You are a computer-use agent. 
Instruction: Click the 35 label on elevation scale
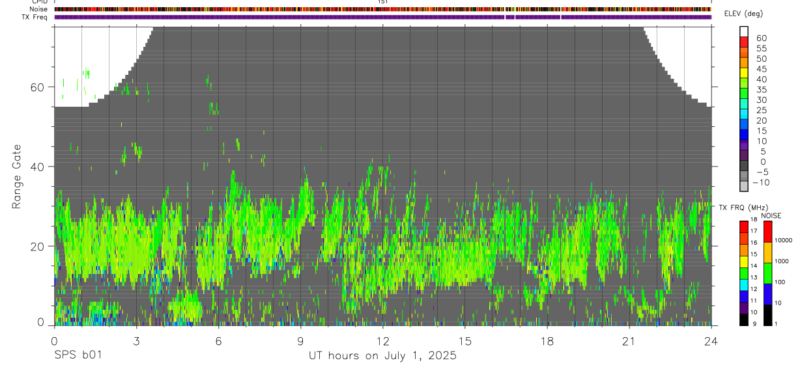pos(761,90)
